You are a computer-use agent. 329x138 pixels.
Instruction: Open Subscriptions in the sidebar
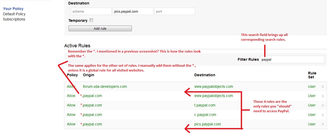click(14, 19)
